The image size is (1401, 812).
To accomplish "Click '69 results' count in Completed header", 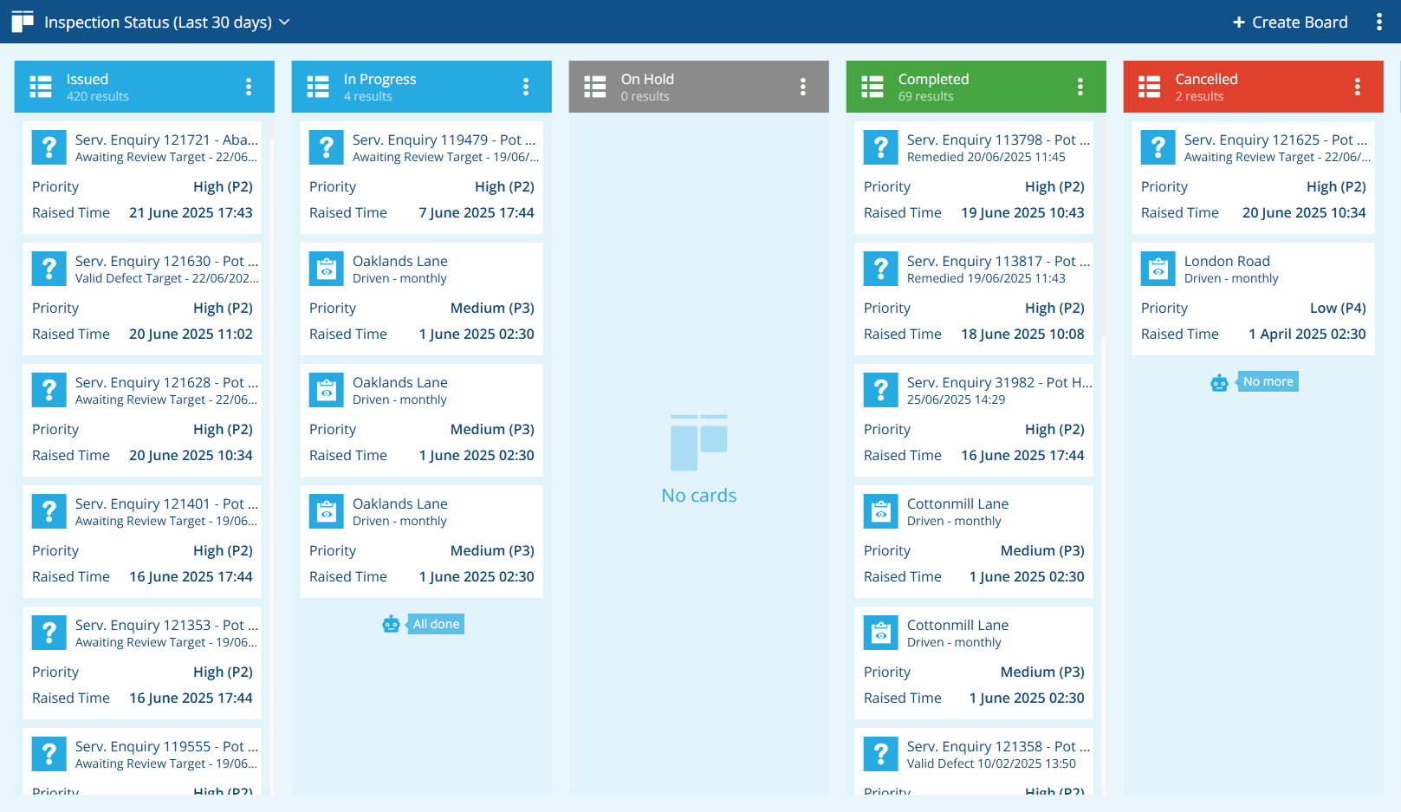I will coord(925,96).
